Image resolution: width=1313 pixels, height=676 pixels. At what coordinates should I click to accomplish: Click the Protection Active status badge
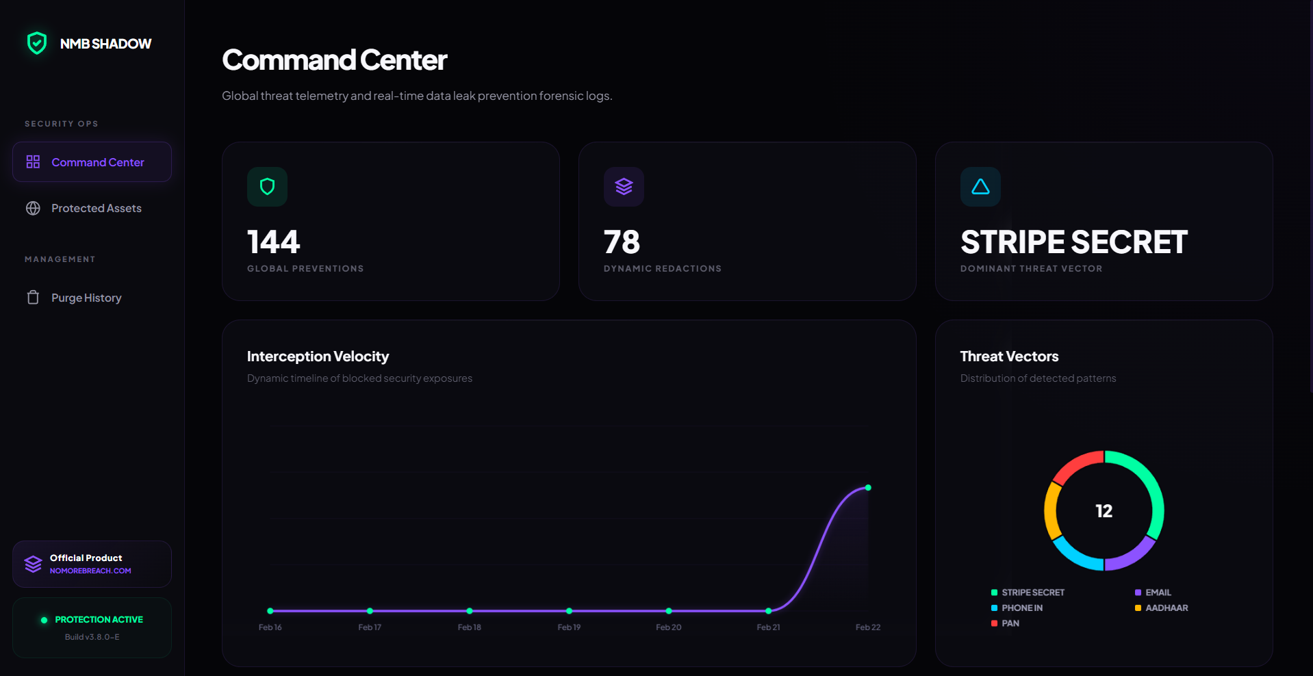[92, 620]
